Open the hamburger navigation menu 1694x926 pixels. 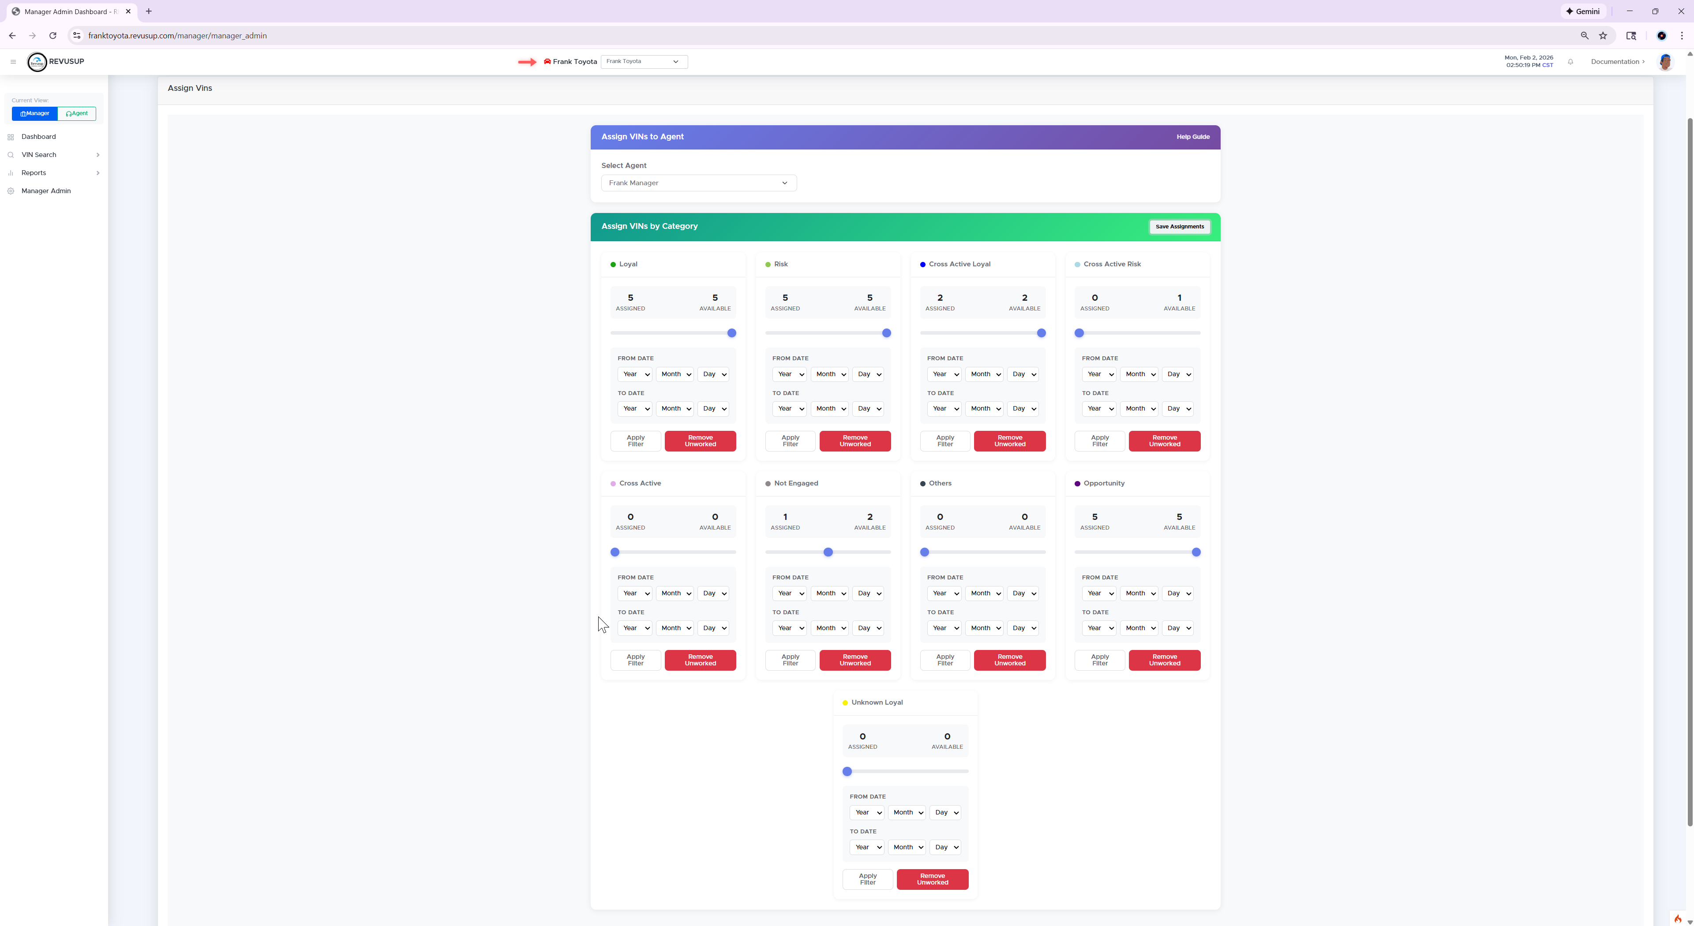(12, 61)
